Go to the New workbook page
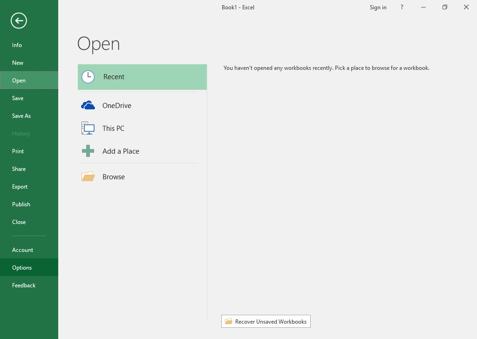This screenshot has width=477, height=339. [29, 63]
